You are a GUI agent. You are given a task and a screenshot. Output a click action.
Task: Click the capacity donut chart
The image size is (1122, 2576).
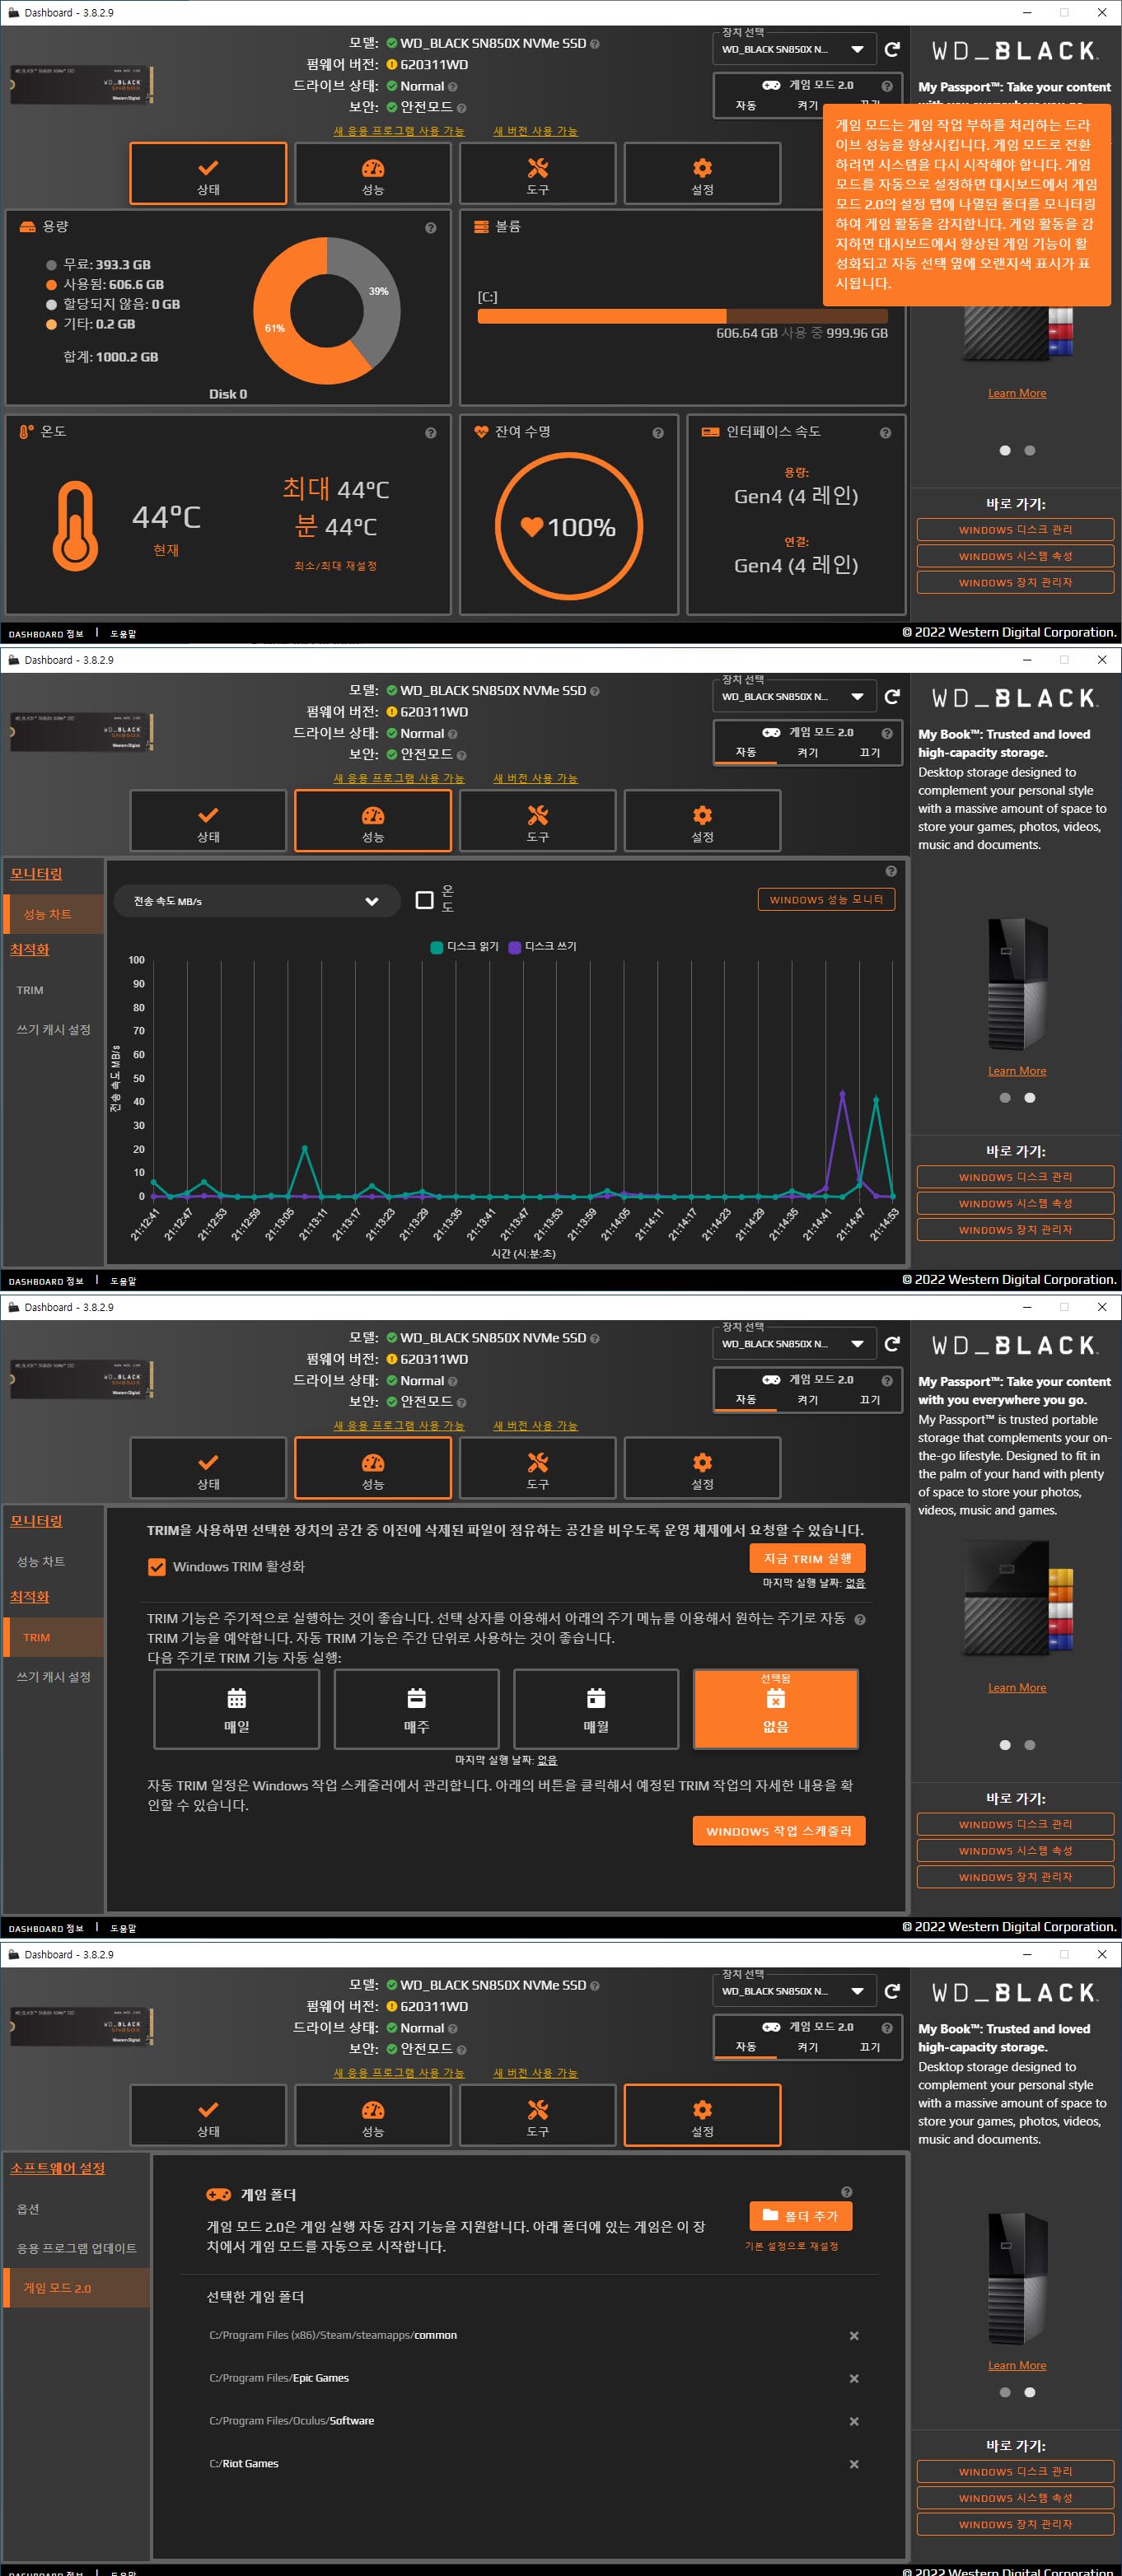(x=327, y=311)
